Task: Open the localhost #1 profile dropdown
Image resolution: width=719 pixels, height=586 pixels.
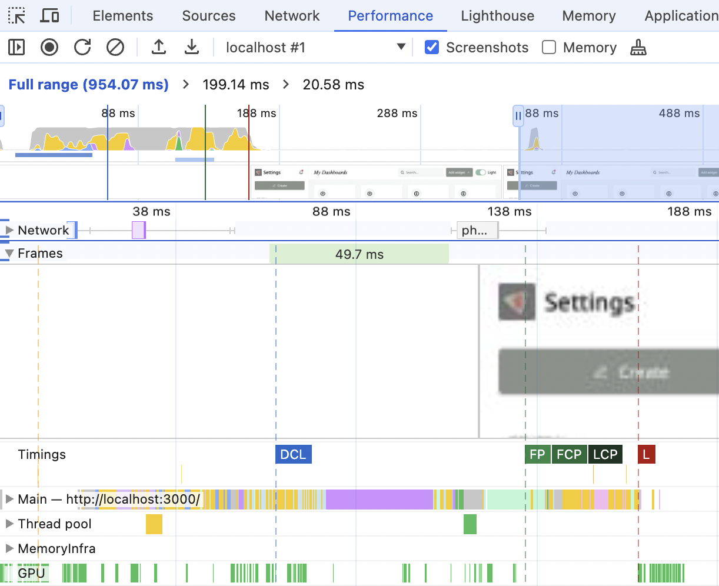Action: click(x=401, y=47)
